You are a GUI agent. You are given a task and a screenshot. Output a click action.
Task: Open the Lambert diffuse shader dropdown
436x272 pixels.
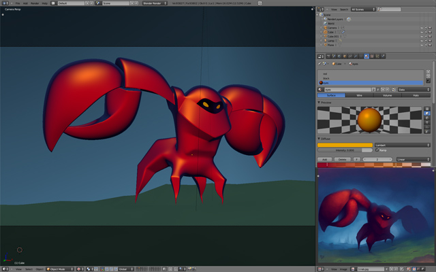402,145
